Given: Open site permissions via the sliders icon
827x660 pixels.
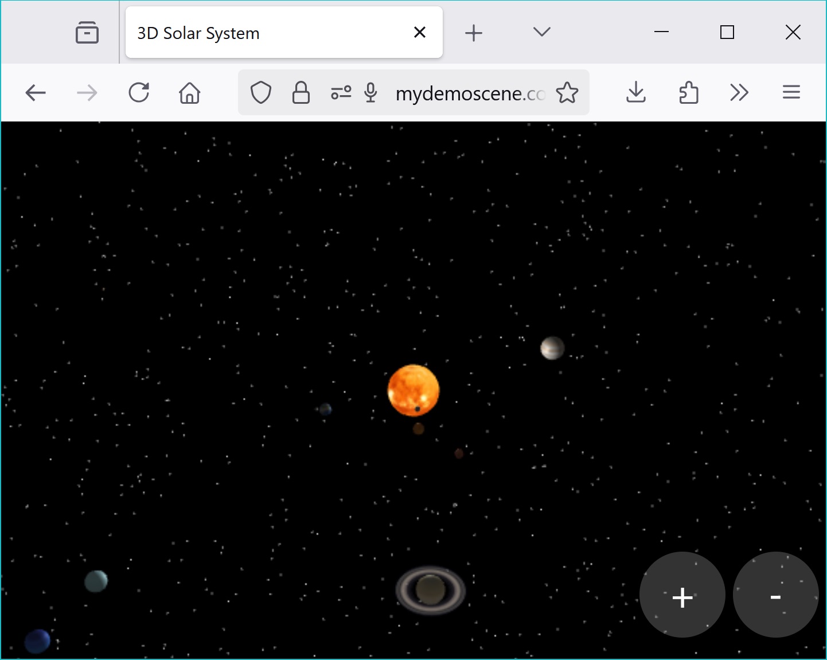Looking at the screenshot, I should click(x=341, y=92).
